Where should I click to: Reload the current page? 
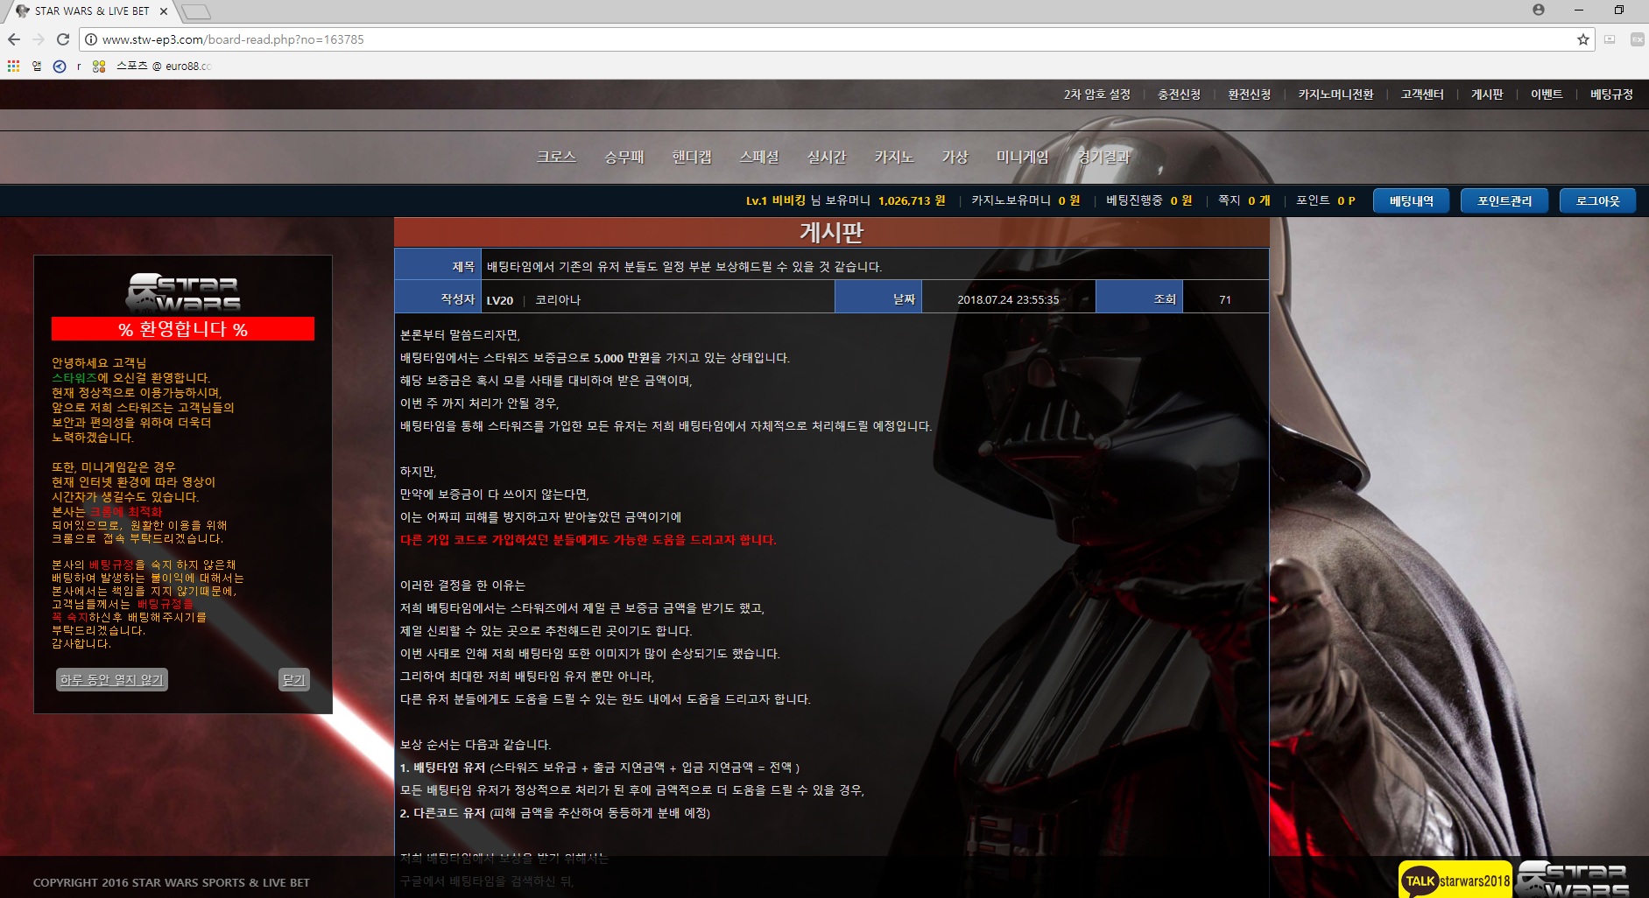pos(63,39)
